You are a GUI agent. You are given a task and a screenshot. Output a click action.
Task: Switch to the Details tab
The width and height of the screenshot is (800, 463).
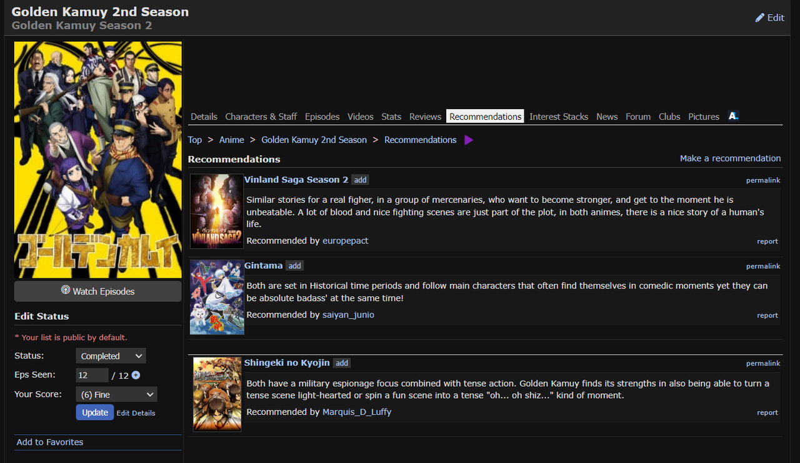click(x=204, y=117)
